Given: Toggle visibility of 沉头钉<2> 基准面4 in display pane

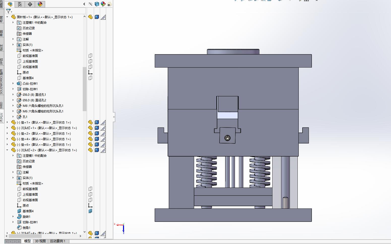Looking at the screenshot, I should click(x=90, y=211).
